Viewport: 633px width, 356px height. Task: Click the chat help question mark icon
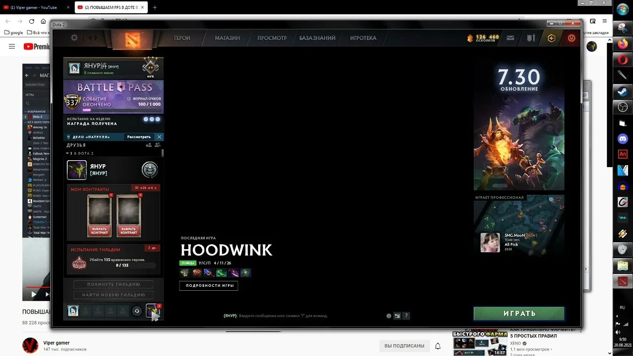(406, 315)
